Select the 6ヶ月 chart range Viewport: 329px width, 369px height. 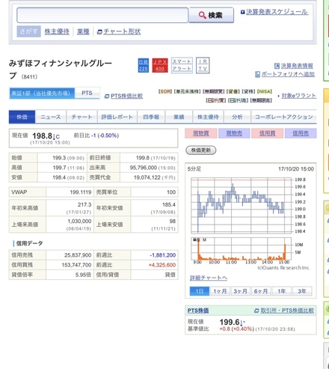[x=261, y=291]
